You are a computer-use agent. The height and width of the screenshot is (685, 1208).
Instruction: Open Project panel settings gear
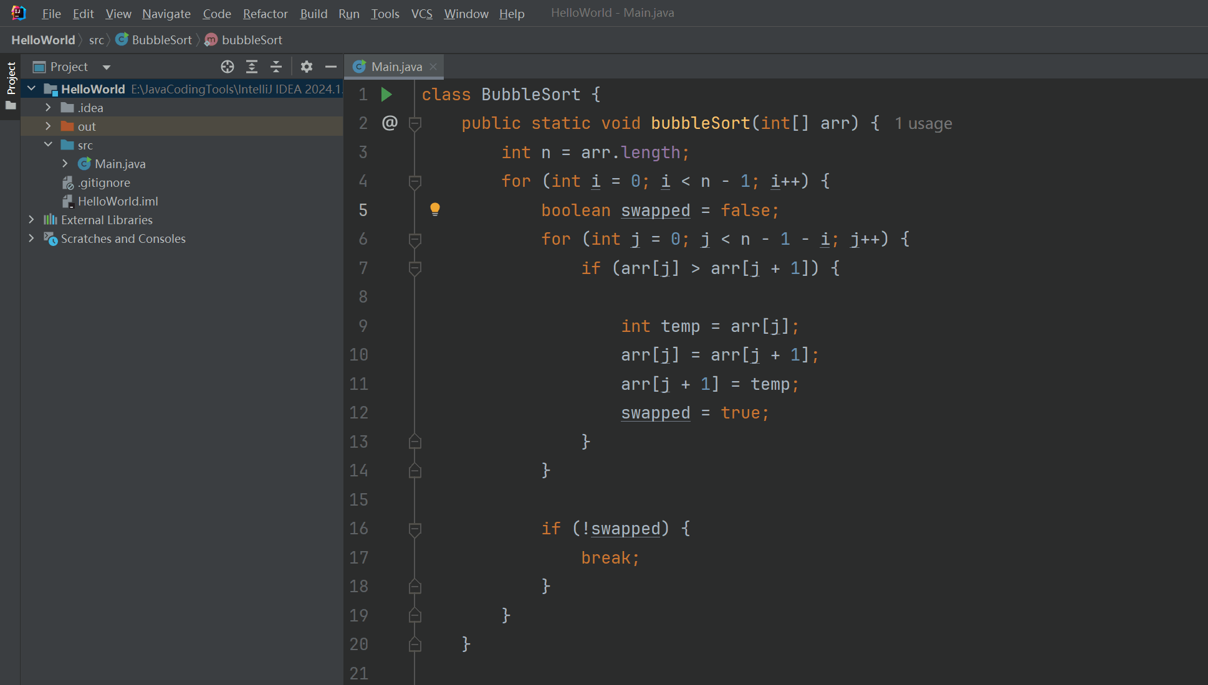306,67
